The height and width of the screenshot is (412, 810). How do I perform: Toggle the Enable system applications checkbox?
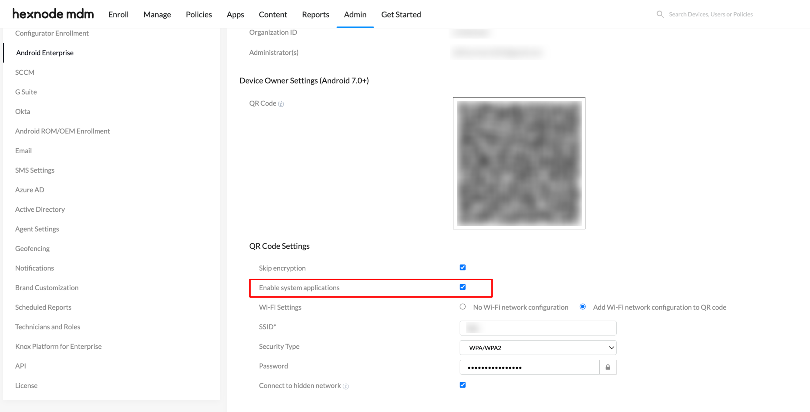click(x=463, y=287)
